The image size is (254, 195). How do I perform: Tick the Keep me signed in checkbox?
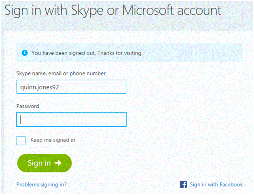point(21,140)
